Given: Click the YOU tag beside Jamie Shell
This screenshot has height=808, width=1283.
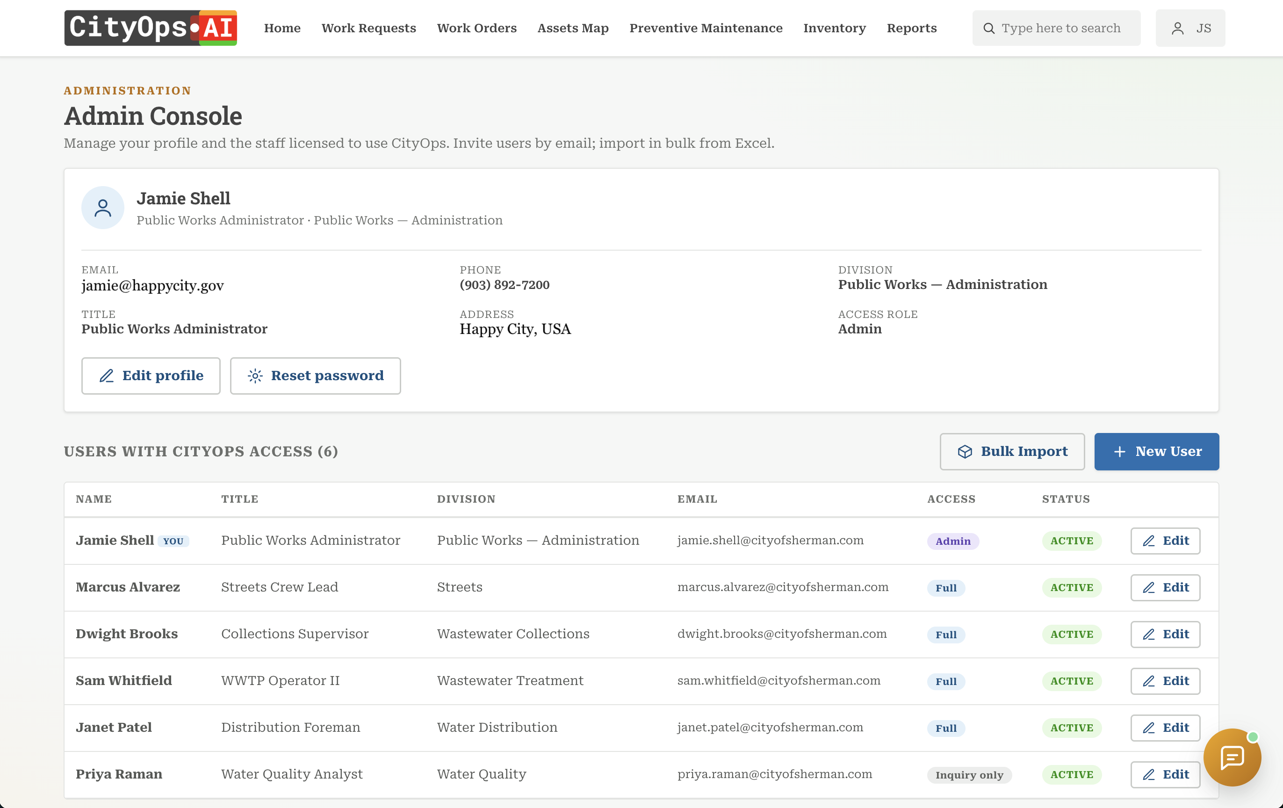Looking at the screenshot, I should pos(173,541).
